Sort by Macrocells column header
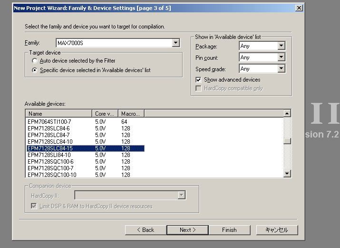The height and width of the screenshot is (248, 340). tap(131, 114)
